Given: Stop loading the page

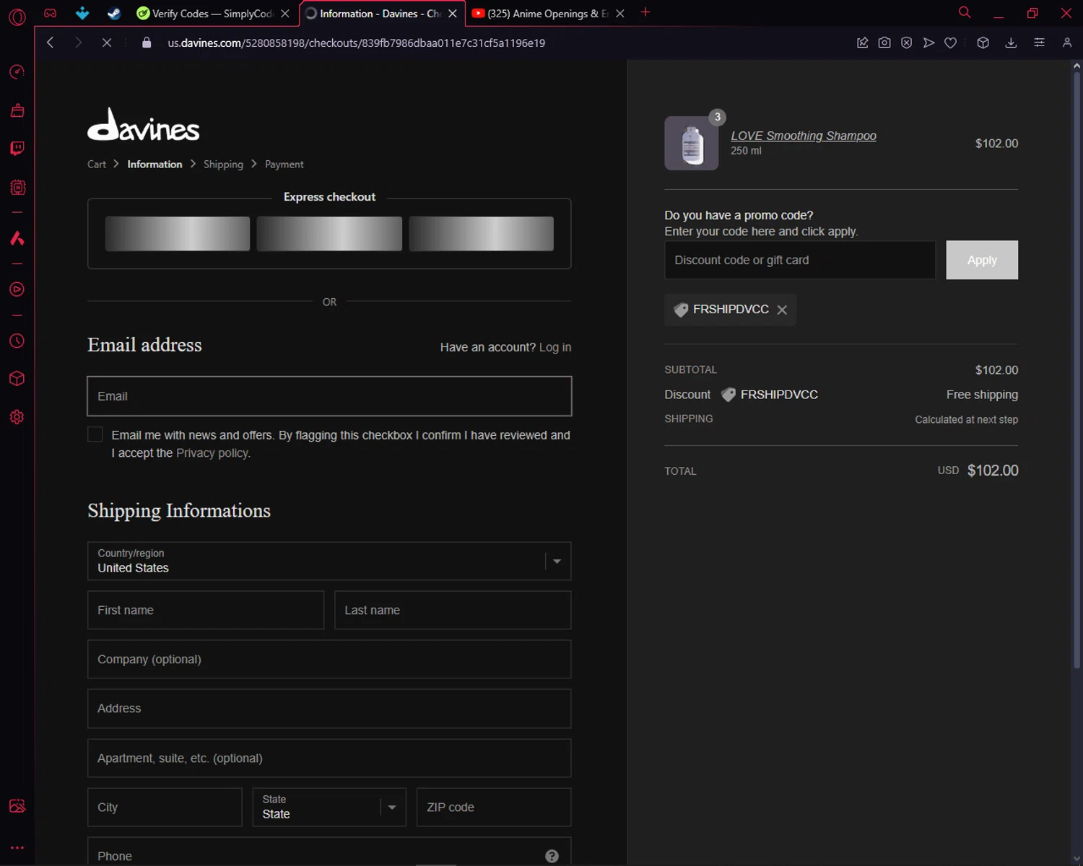Looking at the screenshot, I should [x=107, y=43].
